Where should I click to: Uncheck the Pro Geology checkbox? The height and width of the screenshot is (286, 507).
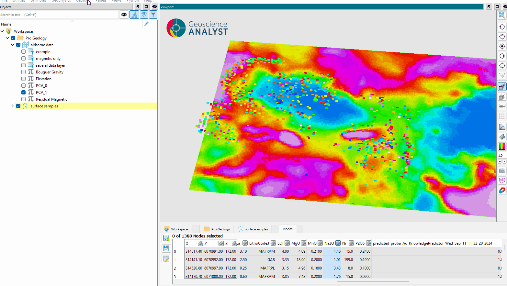[x=13, y=38]
